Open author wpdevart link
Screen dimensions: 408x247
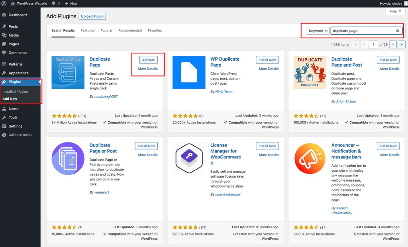pyautogui.click(x=102, y=192)
